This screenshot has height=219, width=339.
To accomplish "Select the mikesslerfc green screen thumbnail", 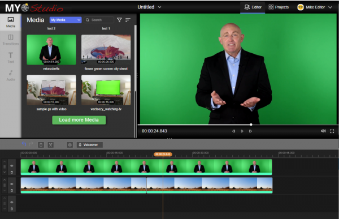I will [x=51, y=50].
